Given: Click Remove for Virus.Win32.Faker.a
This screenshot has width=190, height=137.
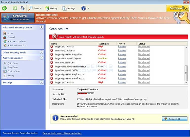Looking at the screenshot, I should pyautogui.click(x=122, y=50).
